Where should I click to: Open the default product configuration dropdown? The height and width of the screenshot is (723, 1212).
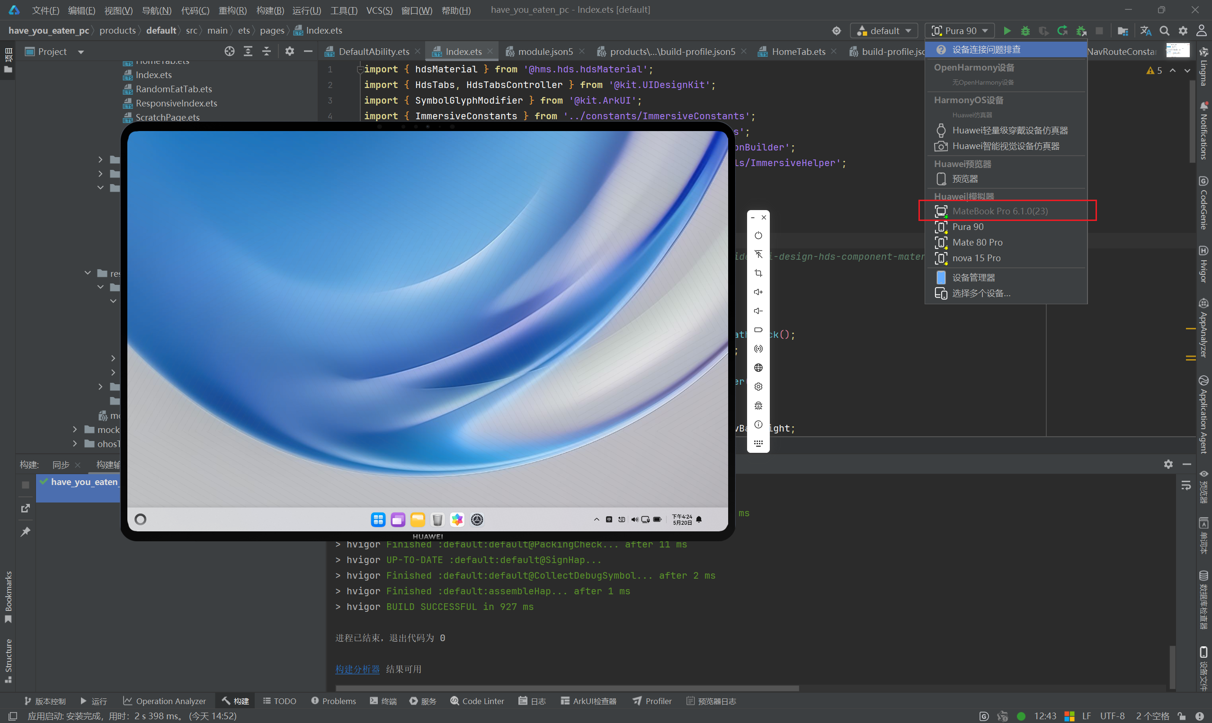tap(884, 31)
